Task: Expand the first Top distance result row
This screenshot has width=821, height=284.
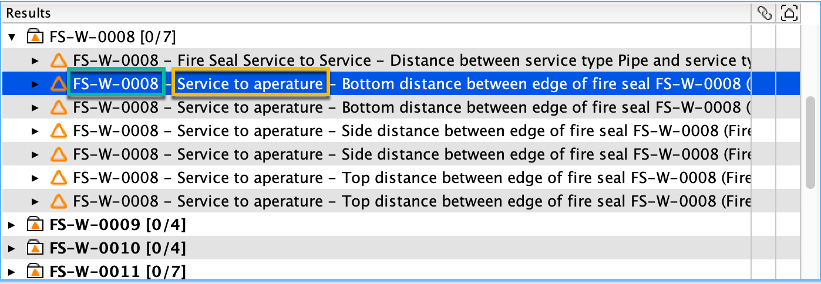Action: click(35, 178)
